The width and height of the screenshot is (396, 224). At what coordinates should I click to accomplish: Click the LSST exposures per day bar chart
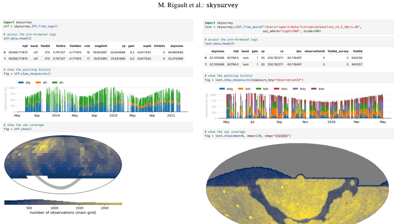coord(305,105)
